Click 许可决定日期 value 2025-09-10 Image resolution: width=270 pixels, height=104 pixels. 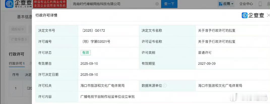pyautogui.click(x=89, y=75)
